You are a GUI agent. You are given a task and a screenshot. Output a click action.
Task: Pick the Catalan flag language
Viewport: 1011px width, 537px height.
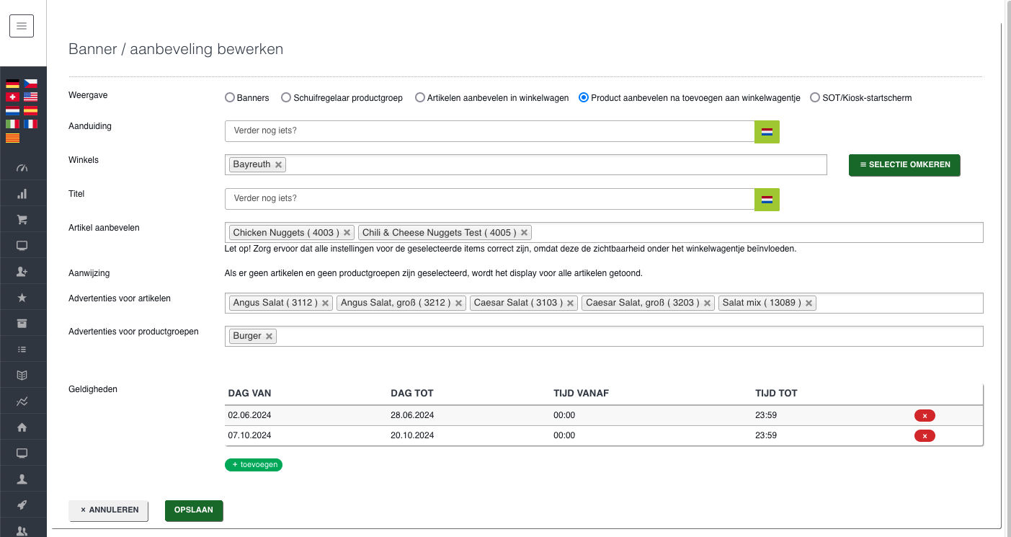click(12, 138)
